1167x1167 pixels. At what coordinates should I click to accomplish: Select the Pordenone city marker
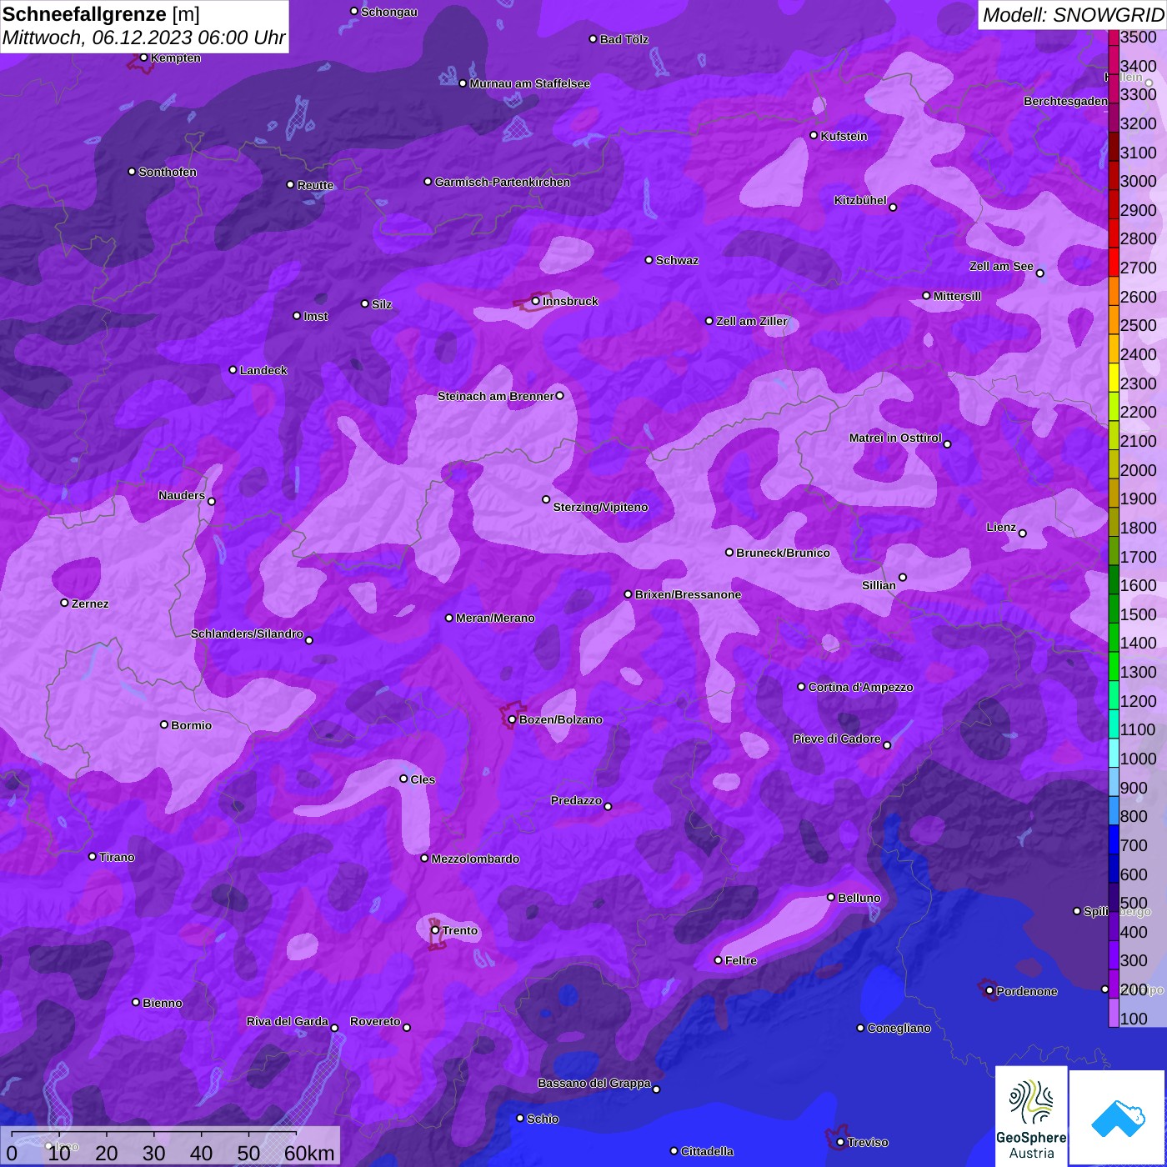pyautogui.click(x=989, y=991)
